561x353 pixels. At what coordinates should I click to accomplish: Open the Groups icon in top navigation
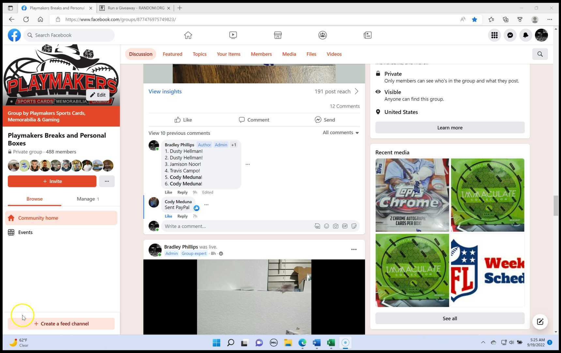coord(322,35)
